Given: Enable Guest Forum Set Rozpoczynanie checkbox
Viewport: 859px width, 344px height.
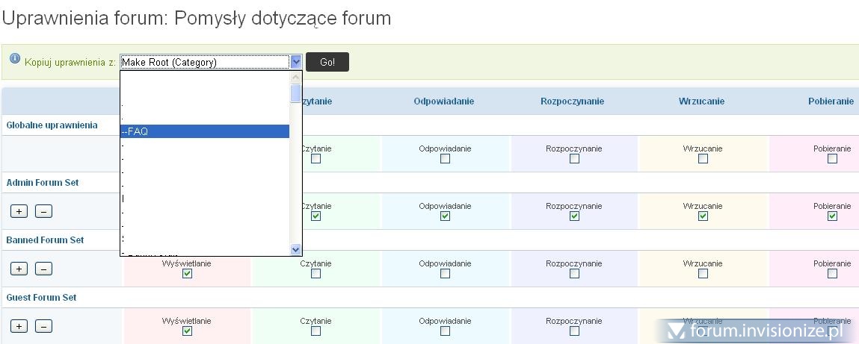Looking at the screenshot, I should point(574,331).
